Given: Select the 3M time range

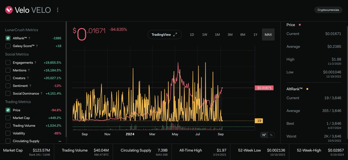Looking at the screenshot, I should pos(230,35).
